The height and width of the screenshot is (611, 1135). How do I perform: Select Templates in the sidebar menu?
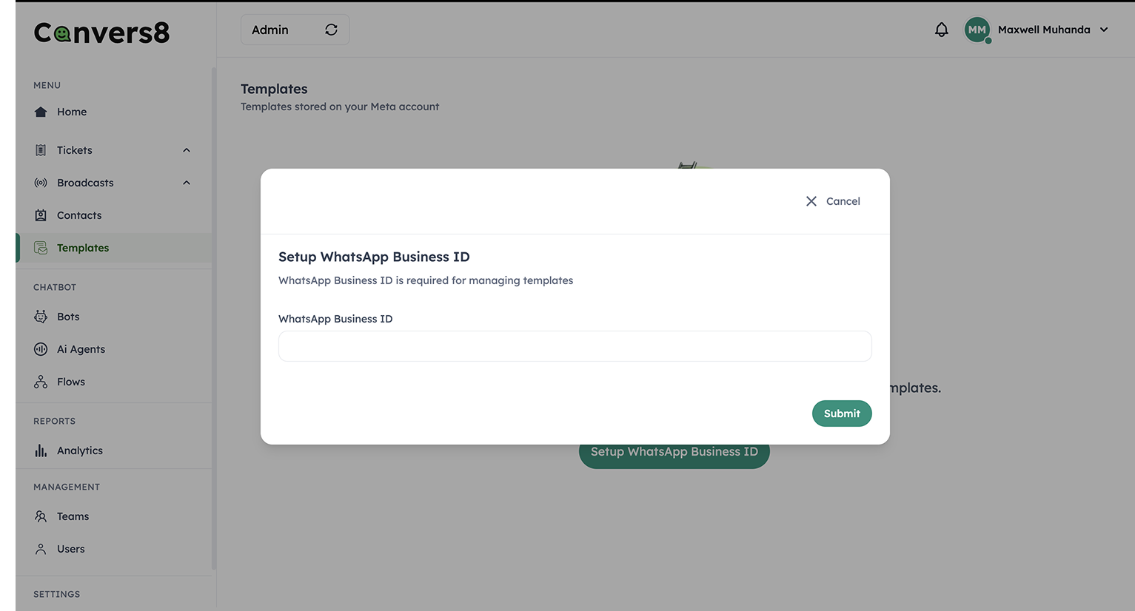click(x=82, y=247)
